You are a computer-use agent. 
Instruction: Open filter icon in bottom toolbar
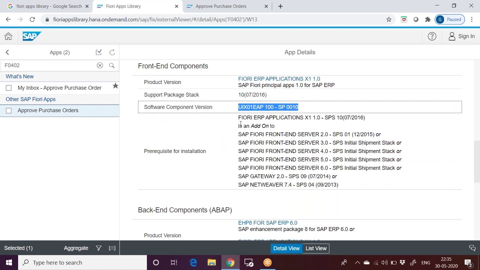[x=99, y=248]
